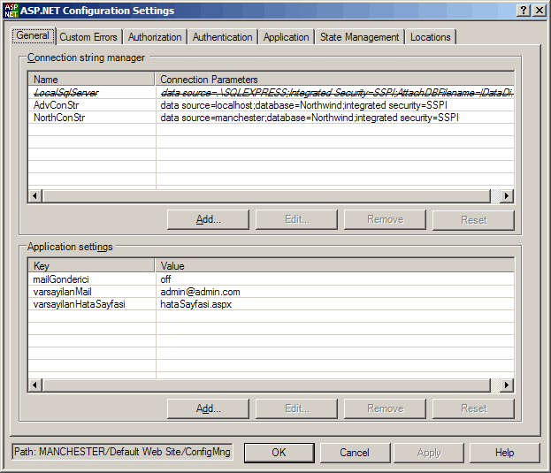Click the title bar help question mark
551x473 pixels.
click(x=524, y=10)
